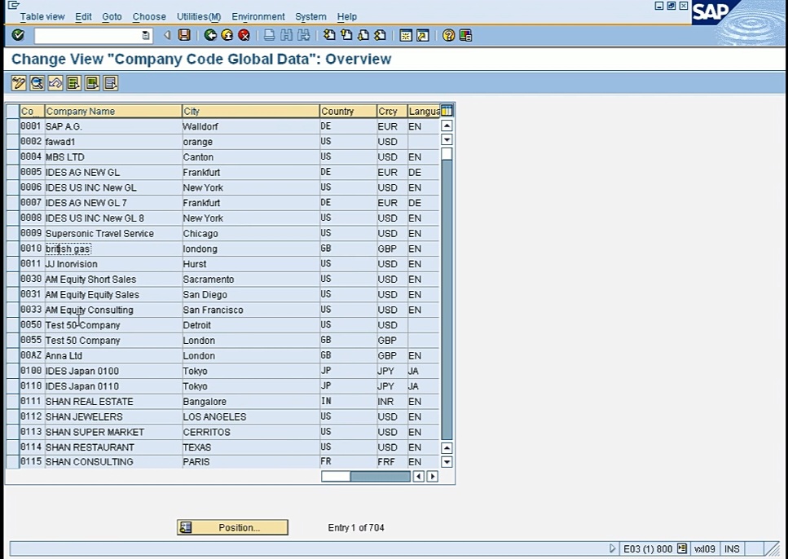Image resolution: width=788 pixels, height=559 pixels.
Task: Go to next page icon
Action: point(363,35)
